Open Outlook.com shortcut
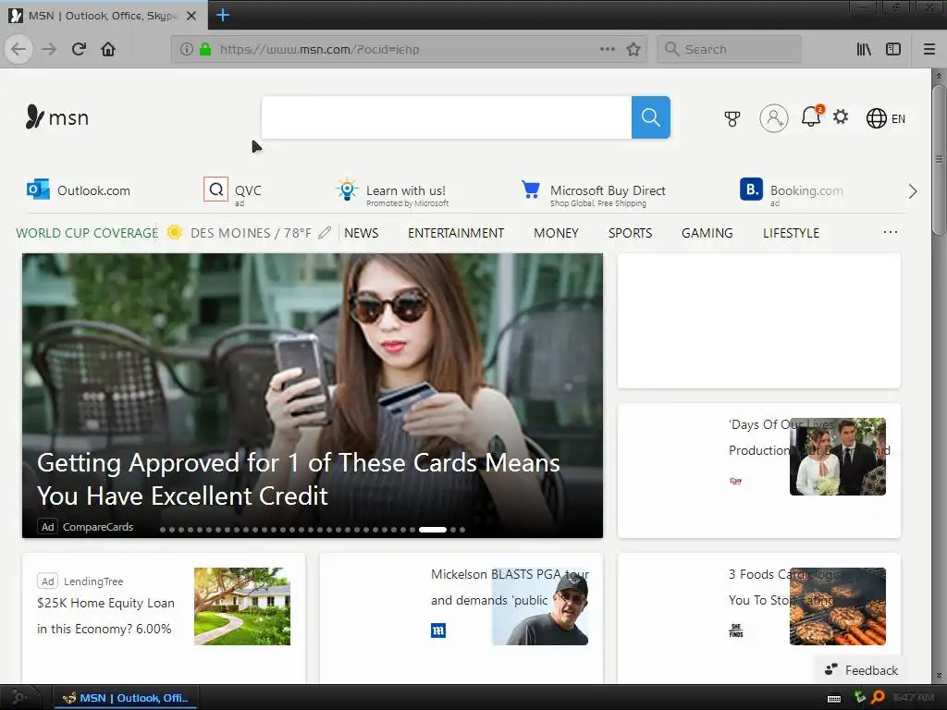Screen dimensions: 947x710 pyautogui.click(x=79, y=190)
